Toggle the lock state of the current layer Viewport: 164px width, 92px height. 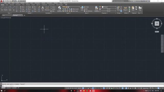tap(66, 7)
